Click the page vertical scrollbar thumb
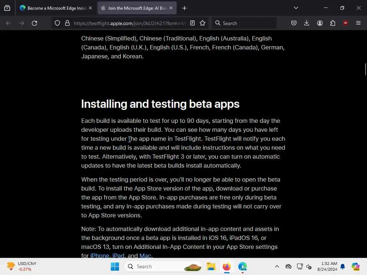This screenshot has width=367, height=275. pyautogui.click(x=365, y=69)
